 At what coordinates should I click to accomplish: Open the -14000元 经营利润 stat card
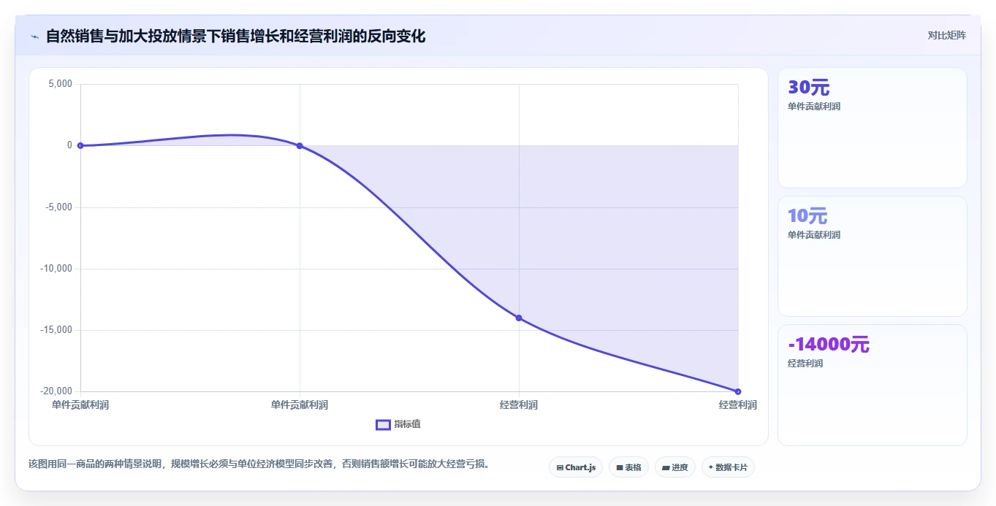[x=873, y=385]
